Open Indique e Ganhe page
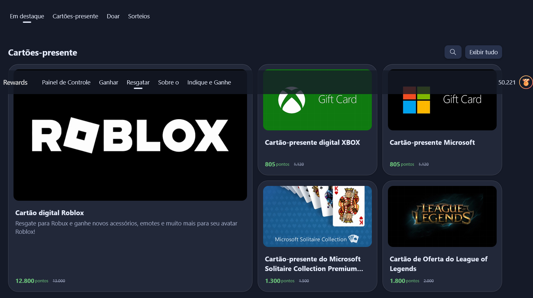Screen dimensions: 533x298 click(209, 83)
